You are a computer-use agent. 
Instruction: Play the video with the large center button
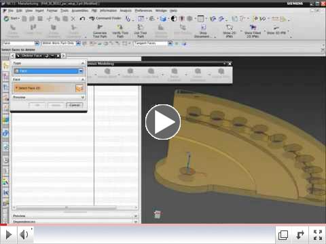[x=163, y=122]
